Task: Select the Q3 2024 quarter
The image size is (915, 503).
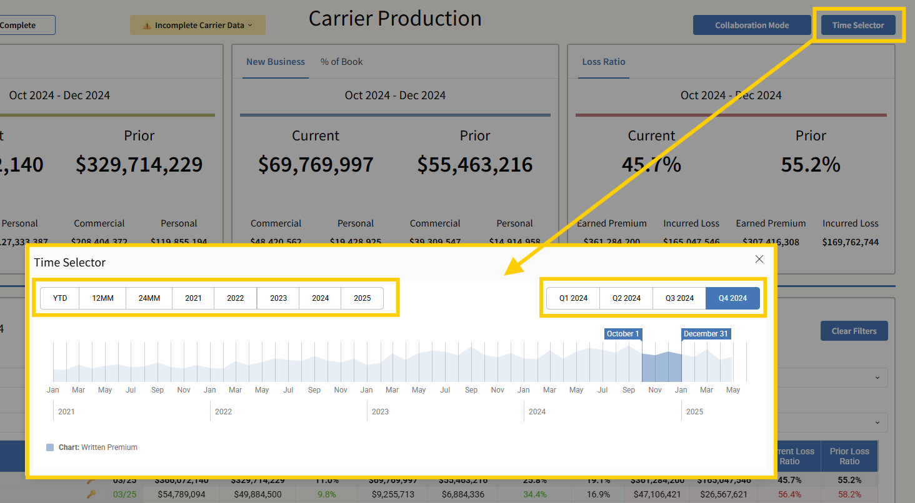Action: 679,298
